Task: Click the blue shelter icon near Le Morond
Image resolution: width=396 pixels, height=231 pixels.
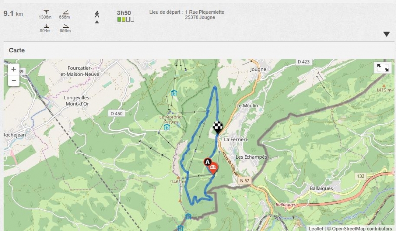Action: 166,127
